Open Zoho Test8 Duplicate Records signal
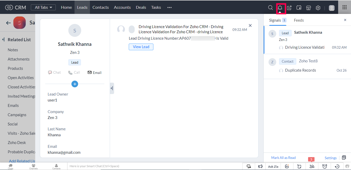Viewport: 351px width, 170px height. [x=307, y=66]
